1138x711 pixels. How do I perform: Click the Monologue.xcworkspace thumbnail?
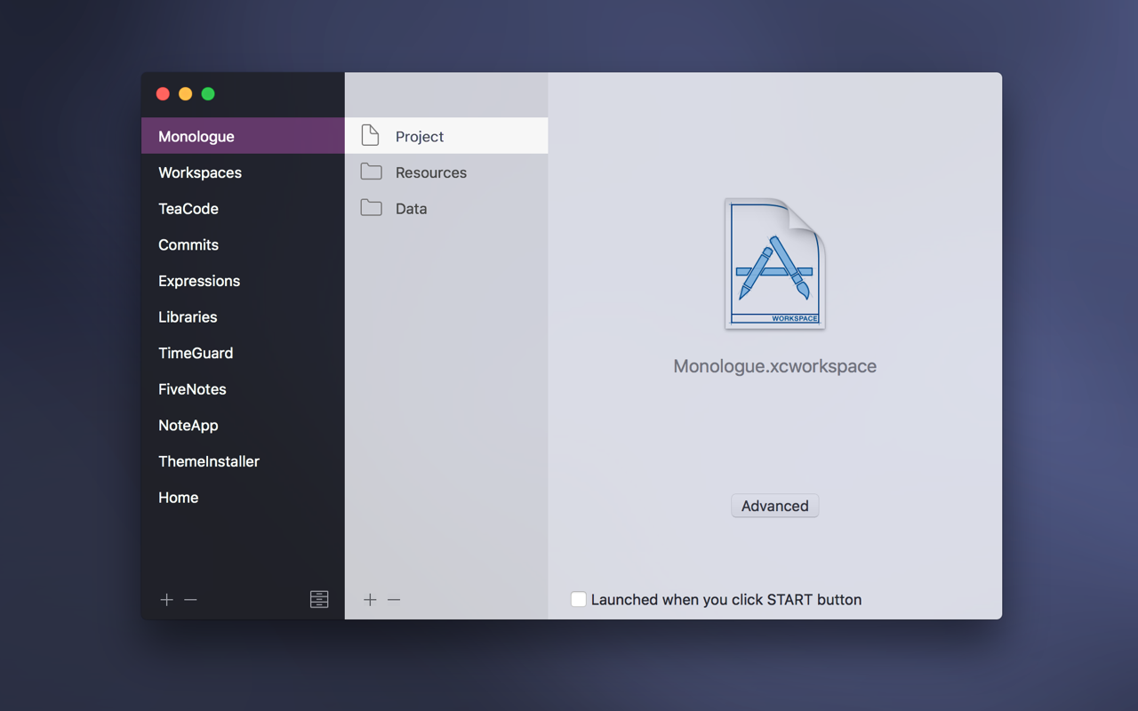pyautogui.click(x=774, y=262)
